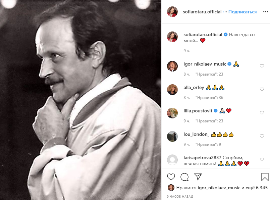Like igor_nikolaev_music's comment

point(262,66)
